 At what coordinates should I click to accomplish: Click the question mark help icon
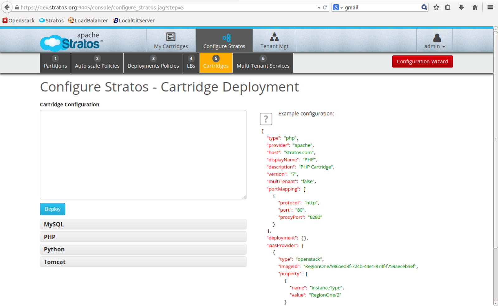(266, 119)
